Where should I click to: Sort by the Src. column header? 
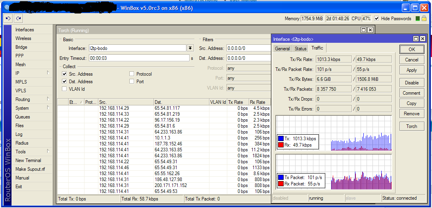click(126, 102)
